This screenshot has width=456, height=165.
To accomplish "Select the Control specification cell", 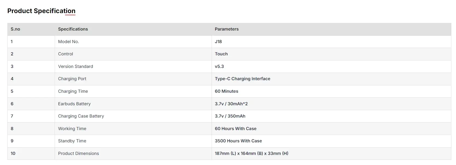I will click(66, 54).
